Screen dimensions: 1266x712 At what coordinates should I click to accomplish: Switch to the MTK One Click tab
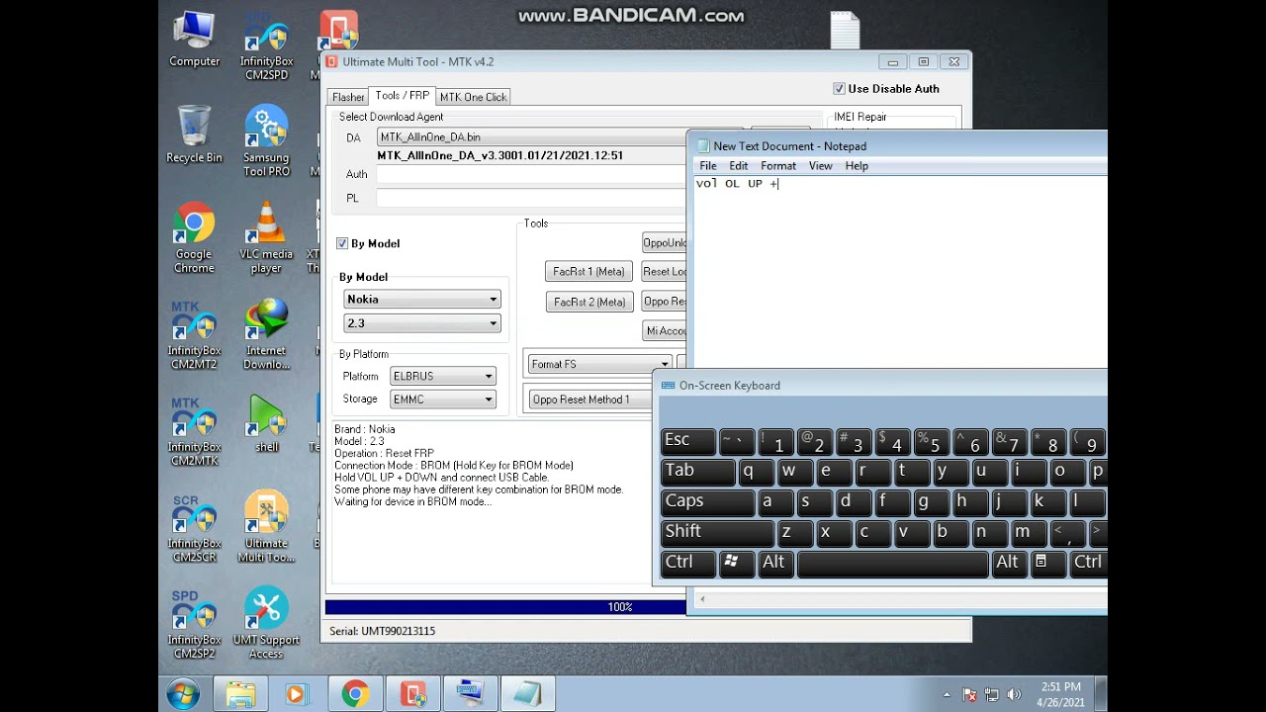coord(473,97)
